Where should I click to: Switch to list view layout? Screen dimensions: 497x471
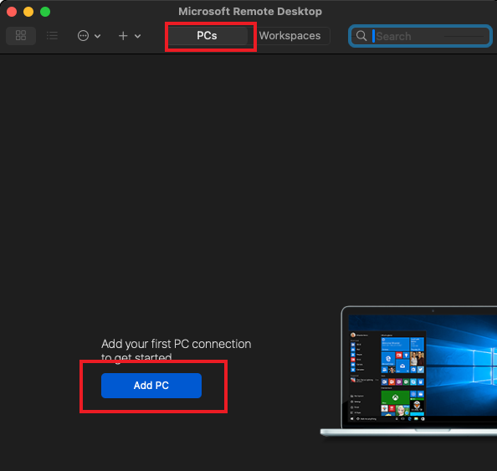coord(52,35)
